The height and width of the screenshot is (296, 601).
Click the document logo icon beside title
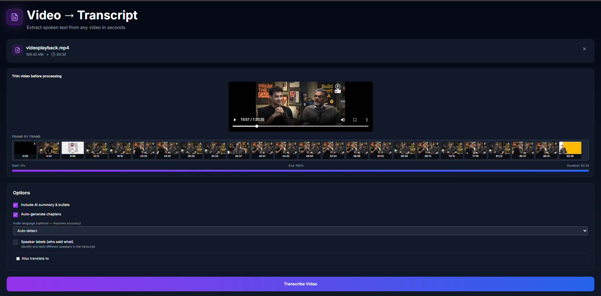[15, 17]
